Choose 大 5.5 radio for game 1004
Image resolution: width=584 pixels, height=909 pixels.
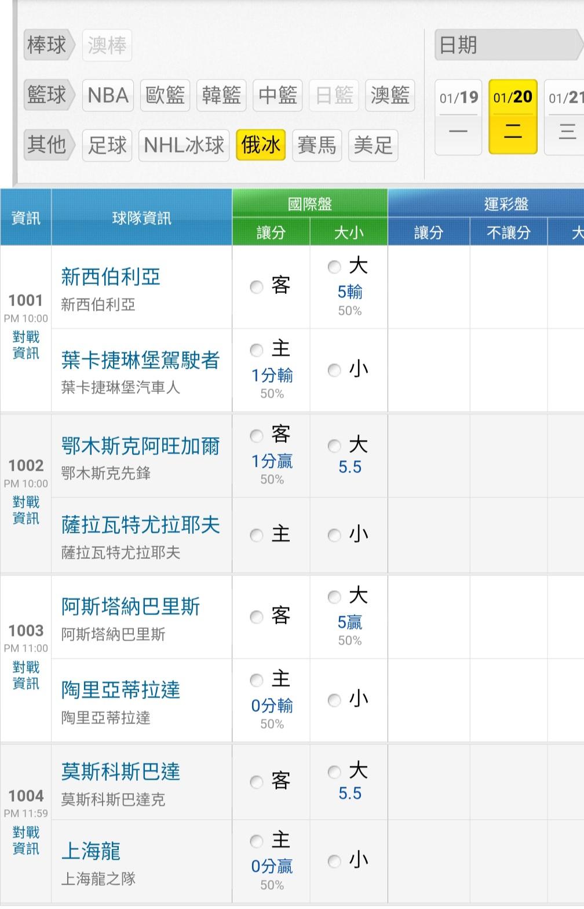pyautogui.click(x=334, y=772)
